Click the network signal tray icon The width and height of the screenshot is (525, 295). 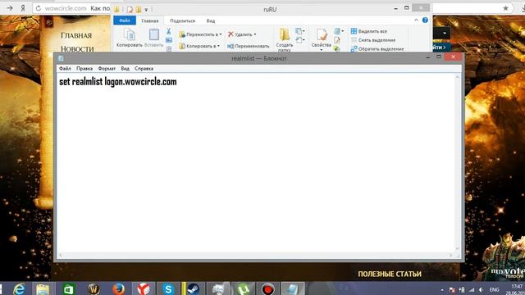pos(472,289)
